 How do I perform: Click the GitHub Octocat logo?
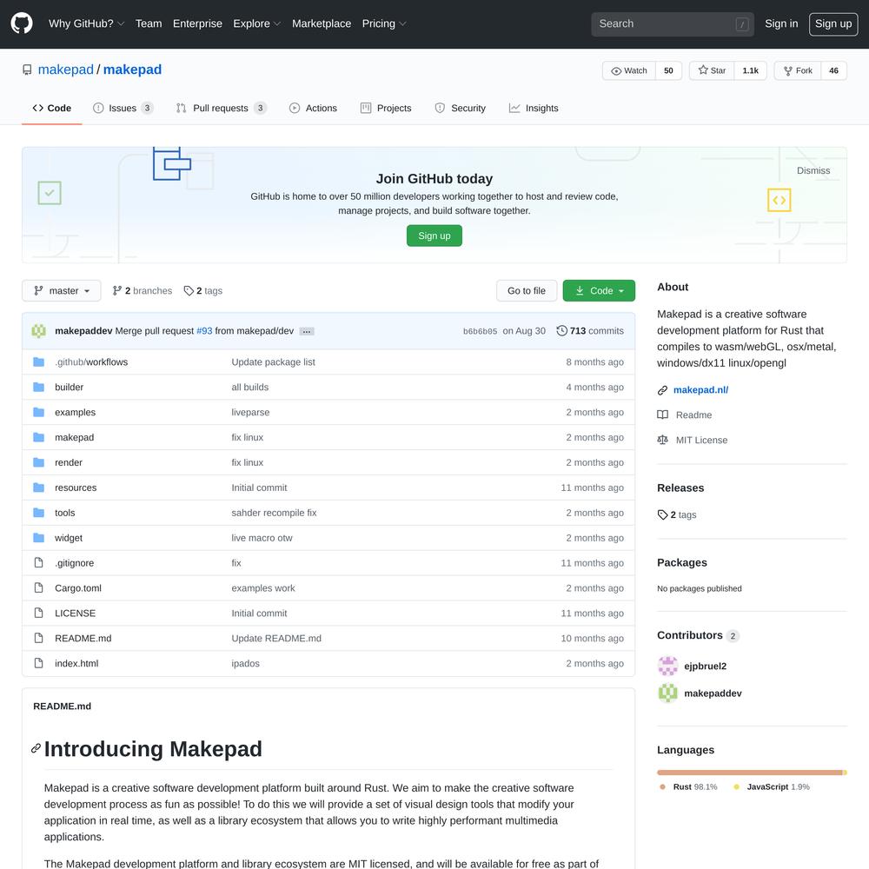[22, 23]
